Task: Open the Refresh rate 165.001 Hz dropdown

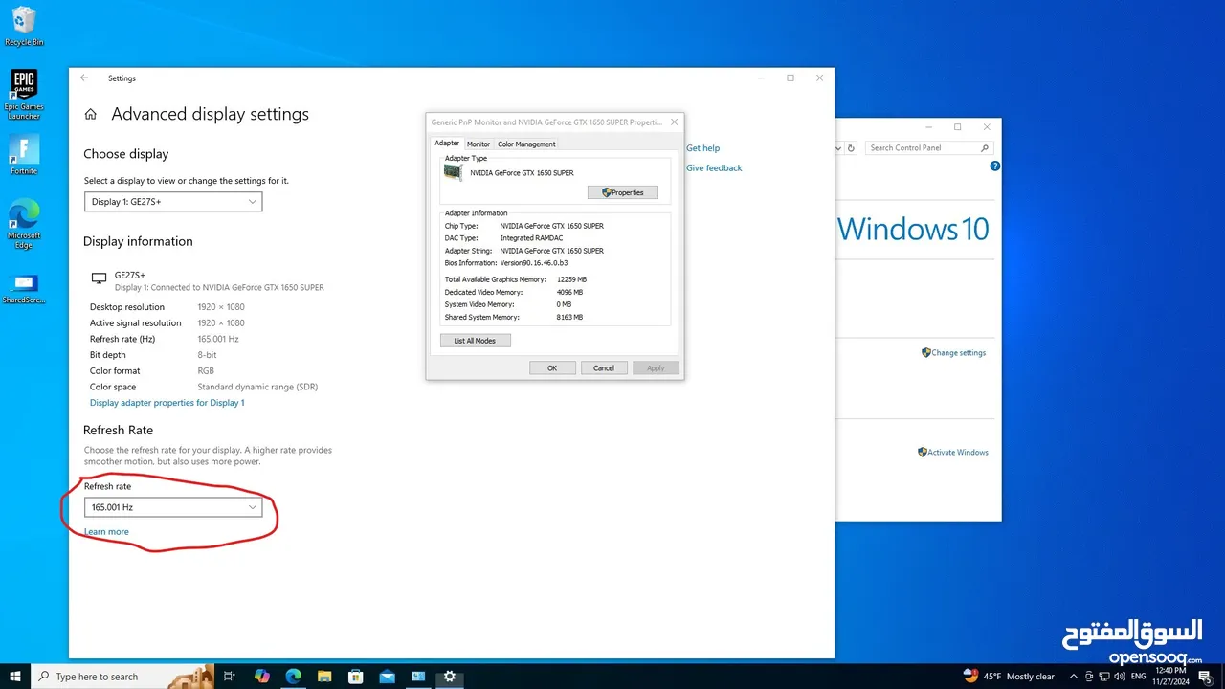Action: coord(173,507)
